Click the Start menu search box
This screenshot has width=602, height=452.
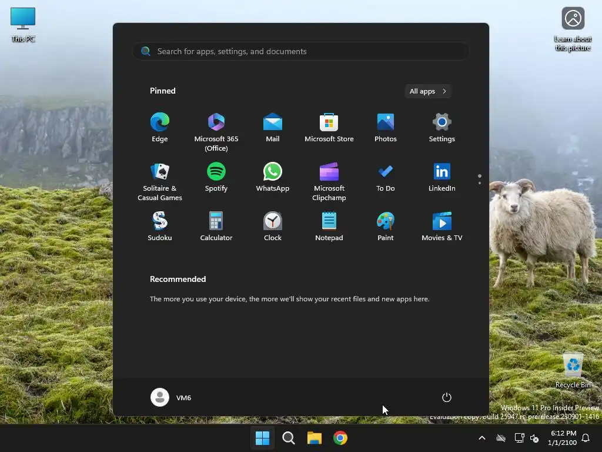(300, 51)
